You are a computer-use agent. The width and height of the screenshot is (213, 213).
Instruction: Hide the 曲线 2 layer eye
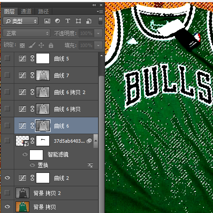[x=7, y=178]
